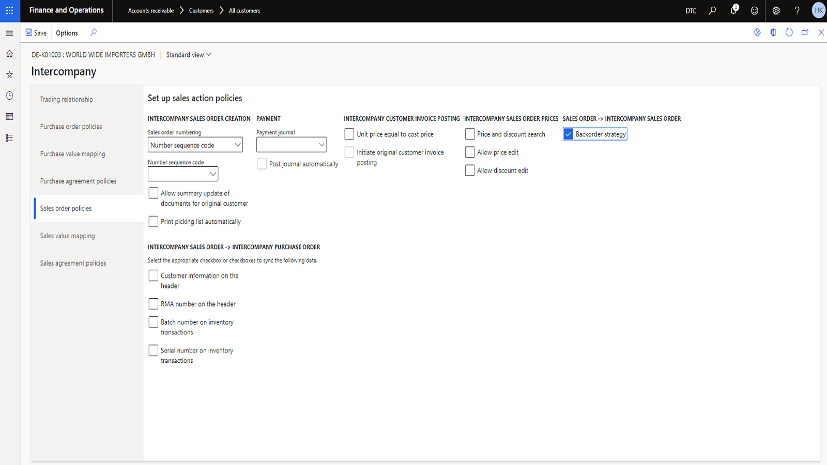
Task: Open the Favorites star in sidebar
Action: [9, 74]
